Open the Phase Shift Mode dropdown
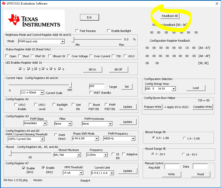221x188 pixels. point(85,138)
